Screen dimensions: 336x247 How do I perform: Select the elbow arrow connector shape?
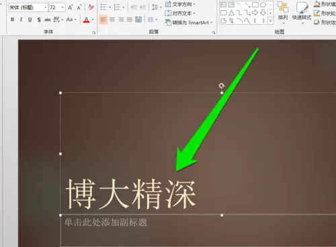coord(247,13)
